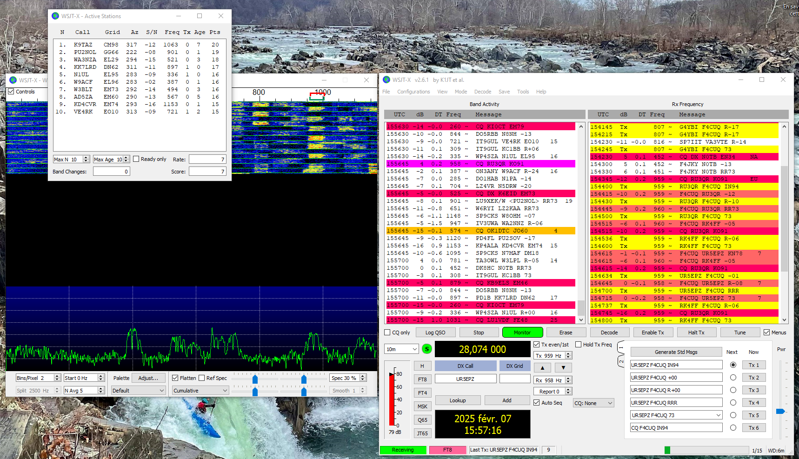The width and height of the screenshot is (799, 459).
Task: Click the Lookup button
Action: click(x=458, y=400)
